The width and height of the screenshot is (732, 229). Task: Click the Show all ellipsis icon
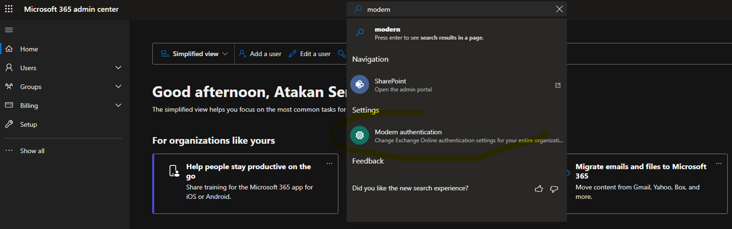pos(9,150)
